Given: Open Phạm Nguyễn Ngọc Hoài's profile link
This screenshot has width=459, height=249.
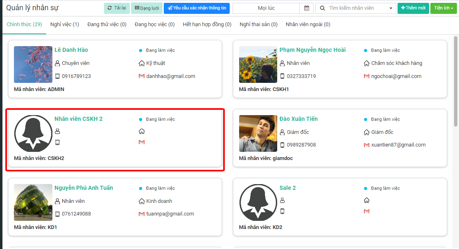Looking at the screenshot, I should (312, 50).
